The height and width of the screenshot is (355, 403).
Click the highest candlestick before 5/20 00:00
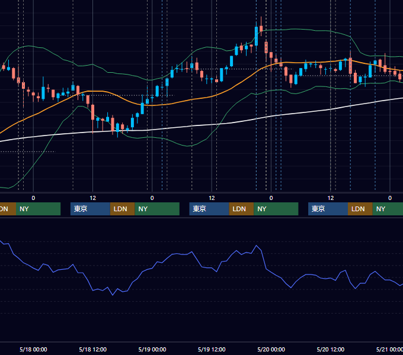click(261, 28)
